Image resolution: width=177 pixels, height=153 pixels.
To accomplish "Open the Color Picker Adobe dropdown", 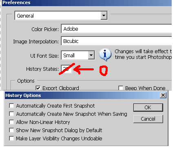I will [116, 29].
